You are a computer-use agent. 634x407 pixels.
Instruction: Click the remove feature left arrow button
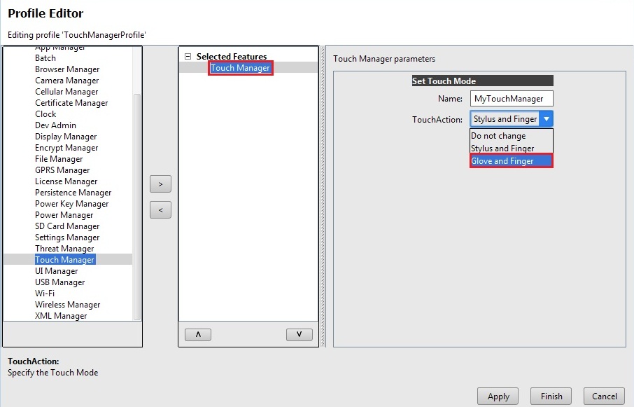click(x=160, y=209)
